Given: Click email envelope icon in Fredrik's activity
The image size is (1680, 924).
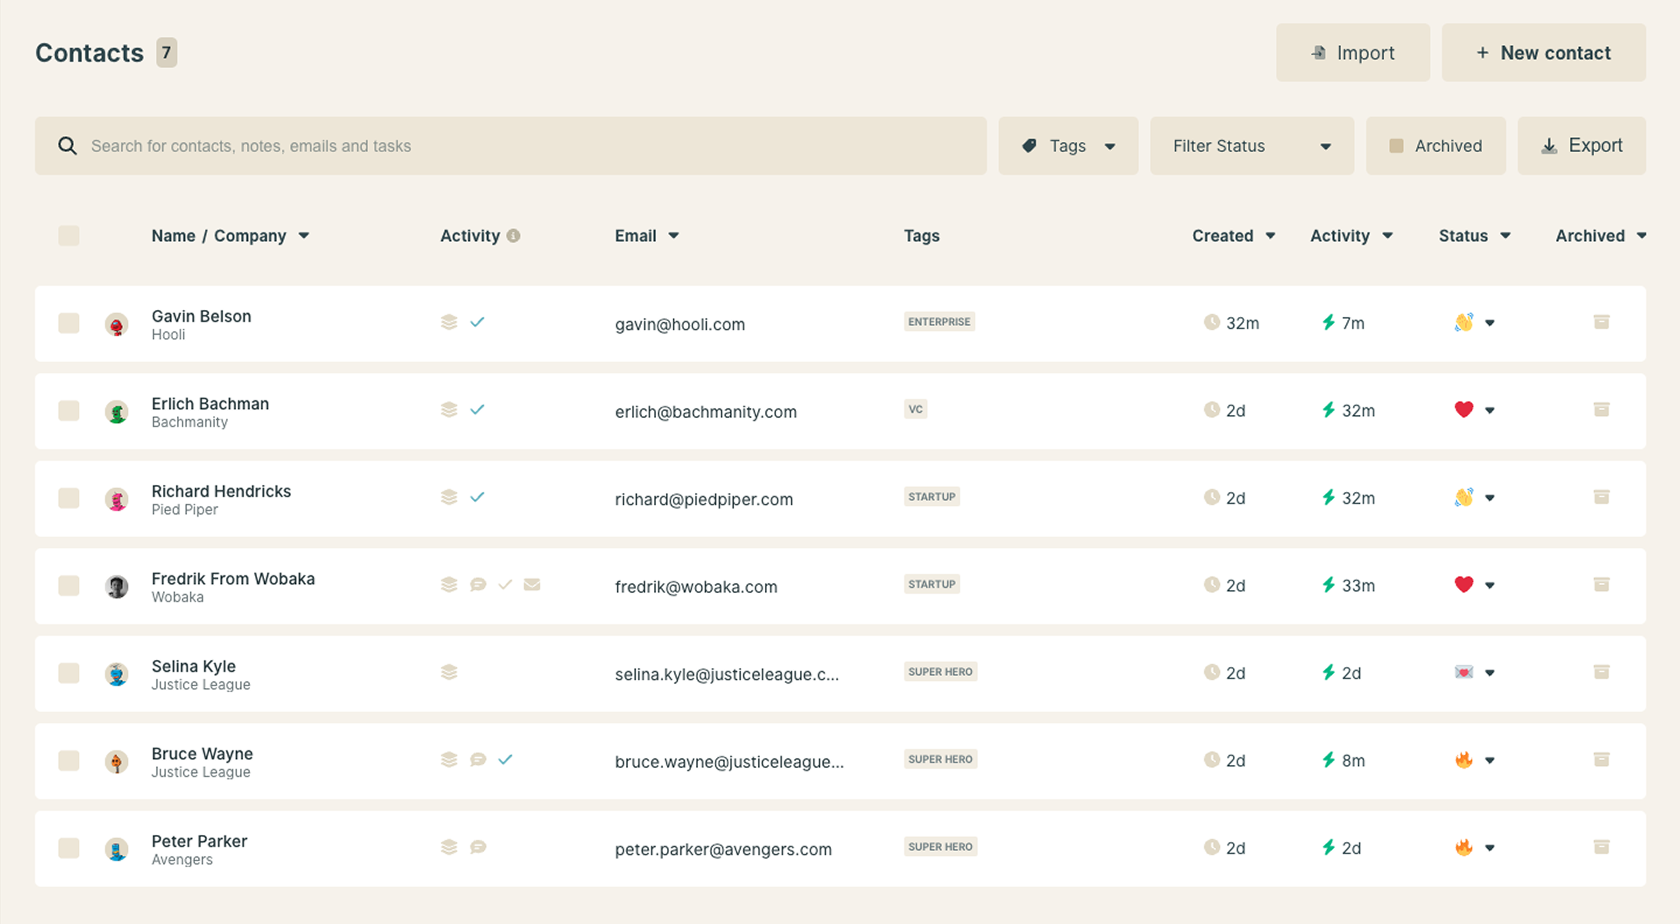Looking at the screenshot, I should click(531, 585).
